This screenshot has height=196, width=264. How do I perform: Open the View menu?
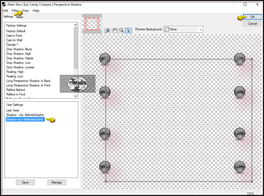point(26,11)
